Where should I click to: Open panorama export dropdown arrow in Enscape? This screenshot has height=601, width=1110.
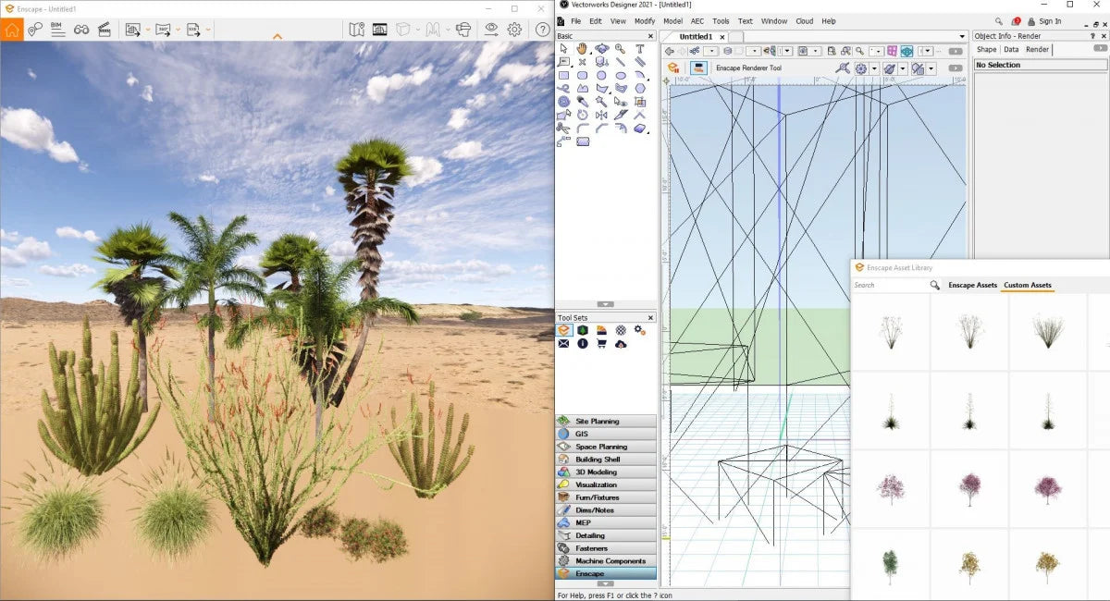(x=178, y=30)
